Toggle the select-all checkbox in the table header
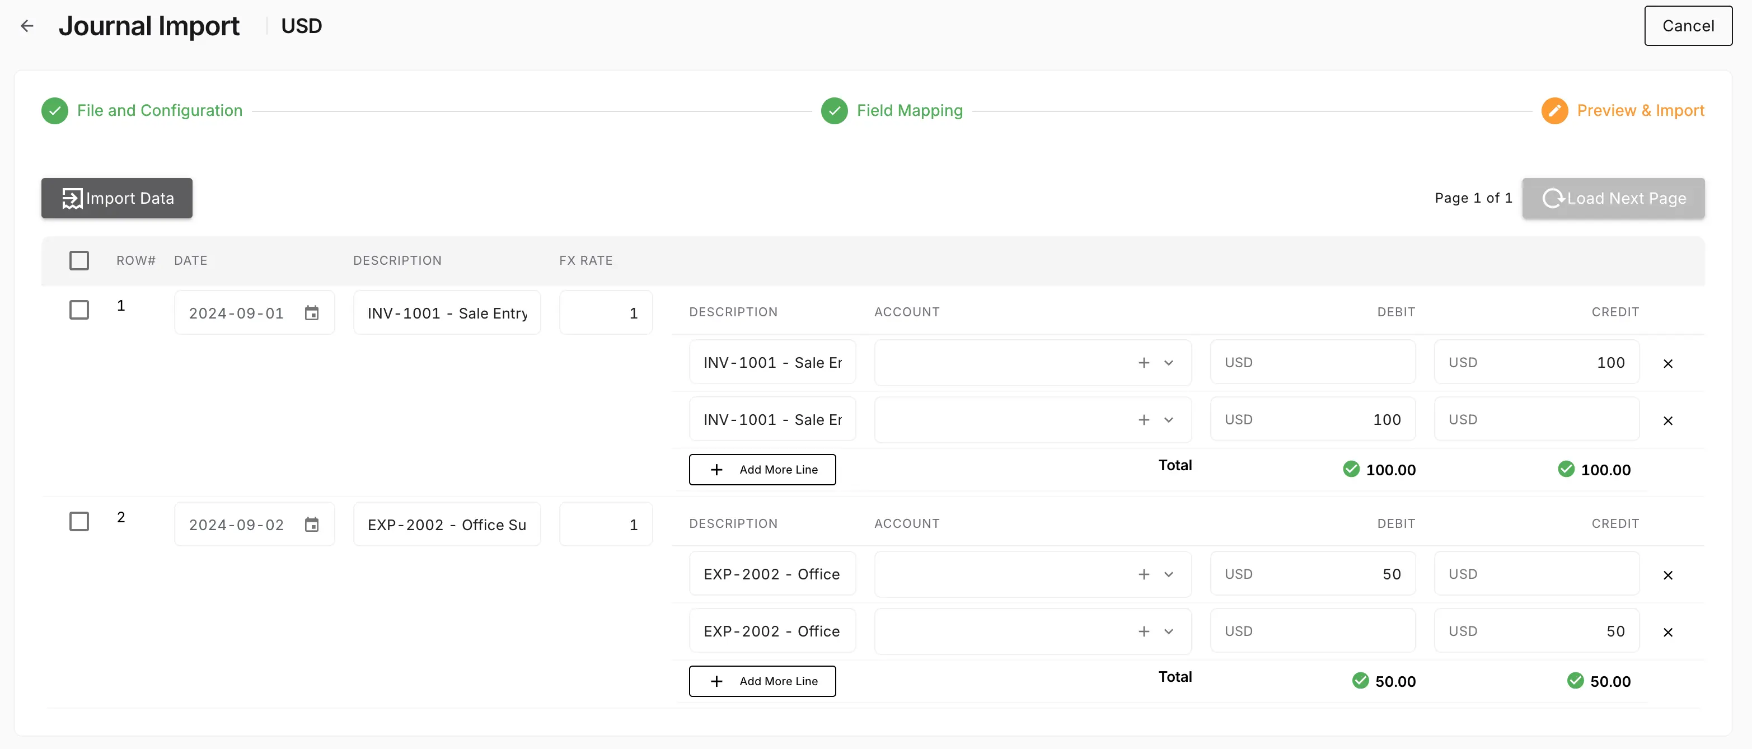 79,260
